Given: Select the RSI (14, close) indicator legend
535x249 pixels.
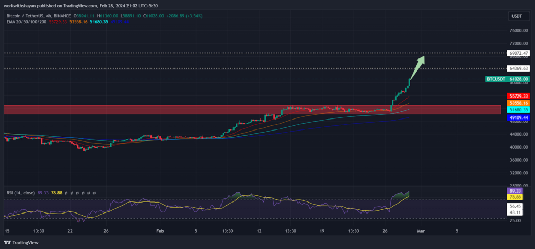Looking at the screenshot, I should (21, 193).
